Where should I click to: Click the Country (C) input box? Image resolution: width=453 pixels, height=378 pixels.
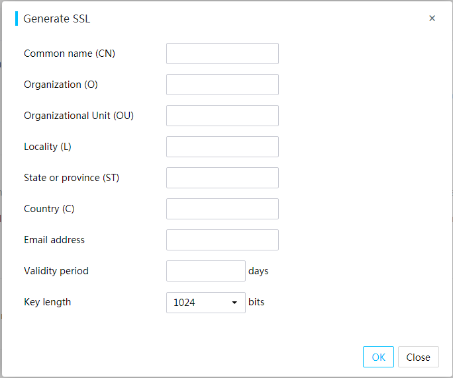[x=222, y=209]
